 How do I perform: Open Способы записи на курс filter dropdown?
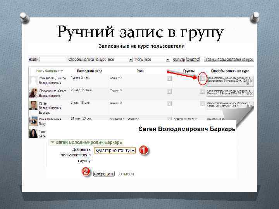[x=120, y=60]
